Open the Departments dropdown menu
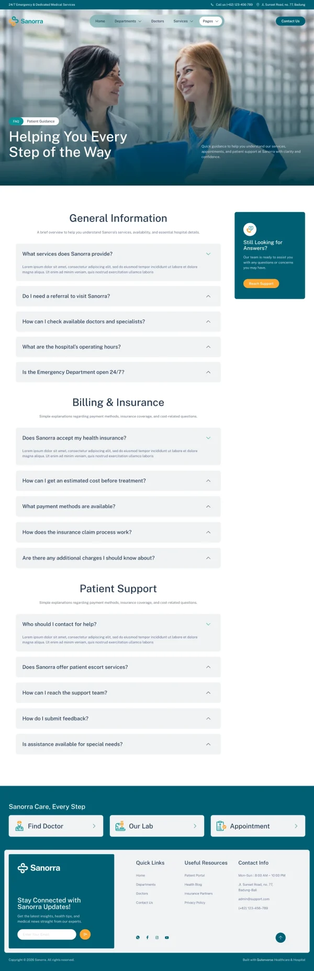 point(128,21)
